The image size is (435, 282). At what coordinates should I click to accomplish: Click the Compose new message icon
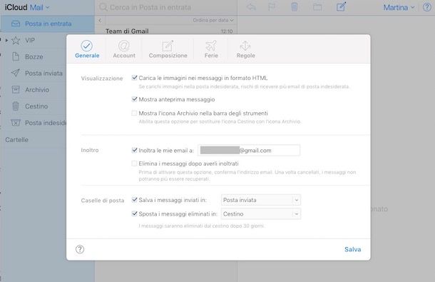click(x=342, y=6)
